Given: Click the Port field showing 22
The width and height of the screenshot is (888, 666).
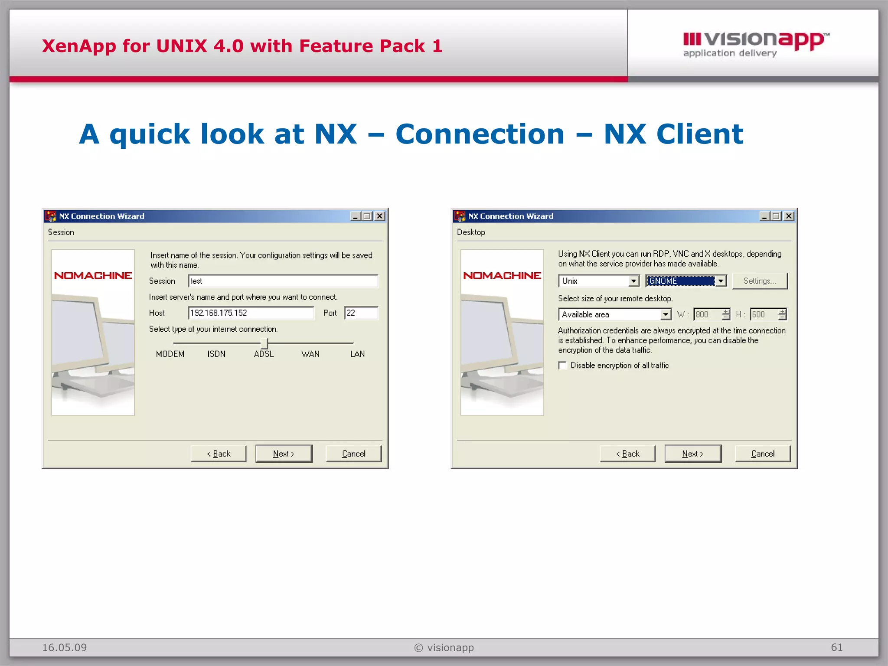Looking at the screenshot, I should click(361, 313).
